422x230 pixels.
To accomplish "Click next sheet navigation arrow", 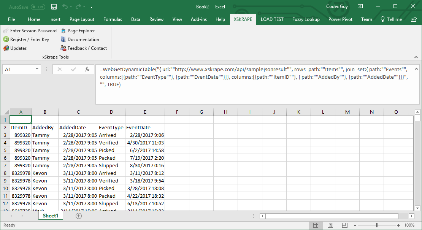I will click(x=22, y=216).
